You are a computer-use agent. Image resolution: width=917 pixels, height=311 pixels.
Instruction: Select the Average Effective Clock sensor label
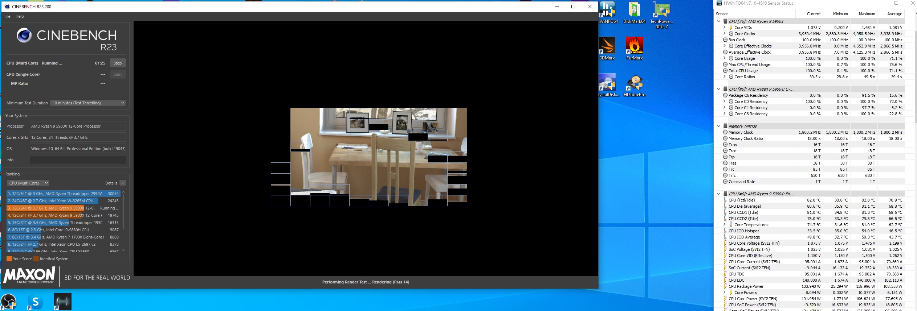tap(750, 52)
